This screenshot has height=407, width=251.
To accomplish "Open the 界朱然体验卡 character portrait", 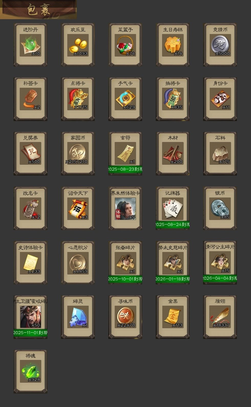I will (x=125, y=208).
